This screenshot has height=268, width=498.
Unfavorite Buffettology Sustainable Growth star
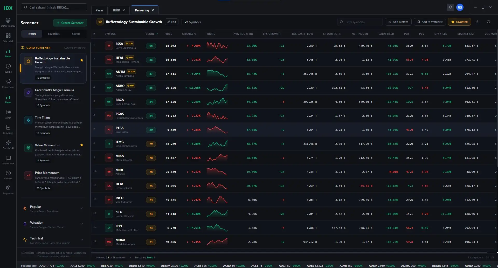point(82,60)
